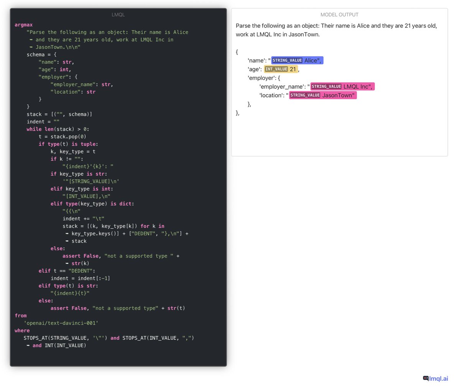The image size is (460, 390).
Task: Click the 'if key_type is str:' line
Action: coord(79,174)
